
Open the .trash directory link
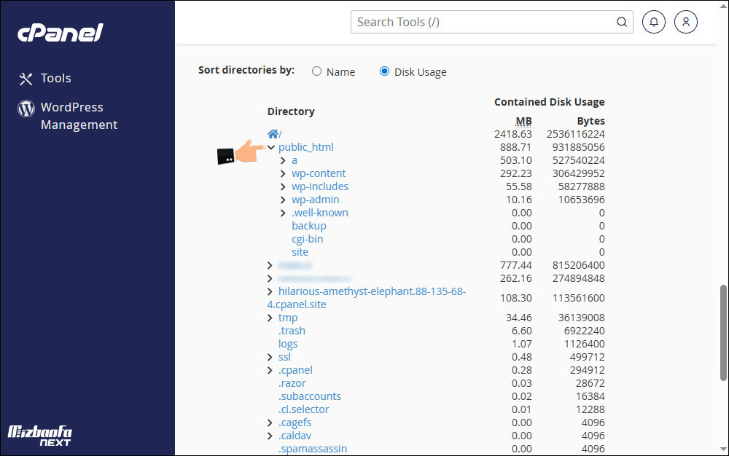point(292,331)
